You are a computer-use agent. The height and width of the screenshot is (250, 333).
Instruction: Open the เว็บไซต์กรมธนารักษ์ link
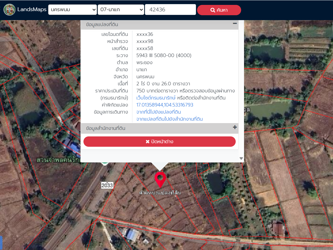(156, 98)
